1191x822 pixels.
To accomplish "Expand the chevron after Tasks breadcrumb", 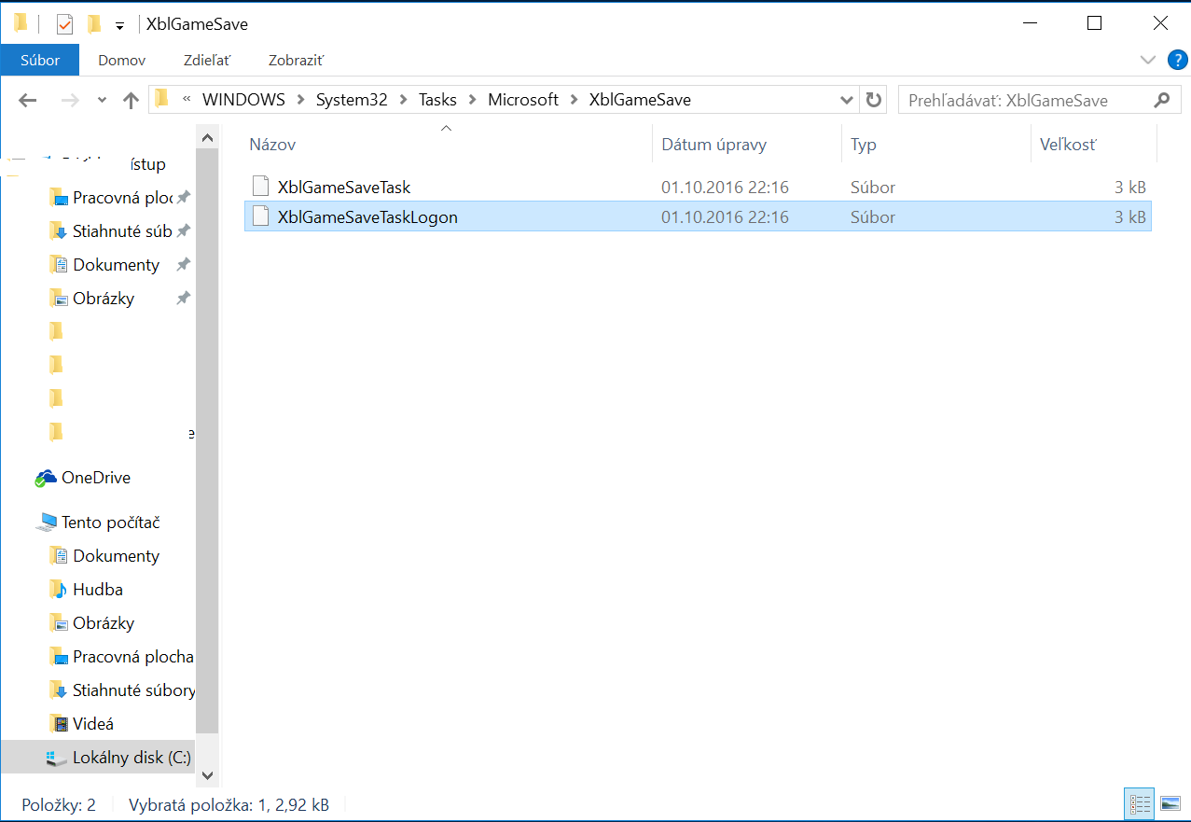I will tap(472, 100).
